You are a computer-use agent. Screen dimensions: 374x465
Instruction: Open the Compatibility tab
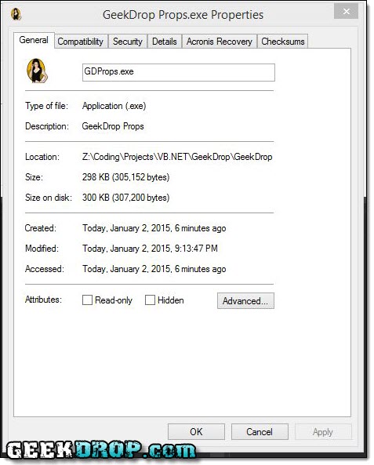81,42
